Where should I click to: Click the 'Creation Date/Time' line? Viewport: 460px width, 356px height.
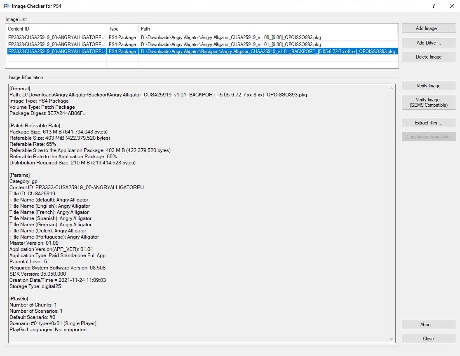click(x=58, y=280)
